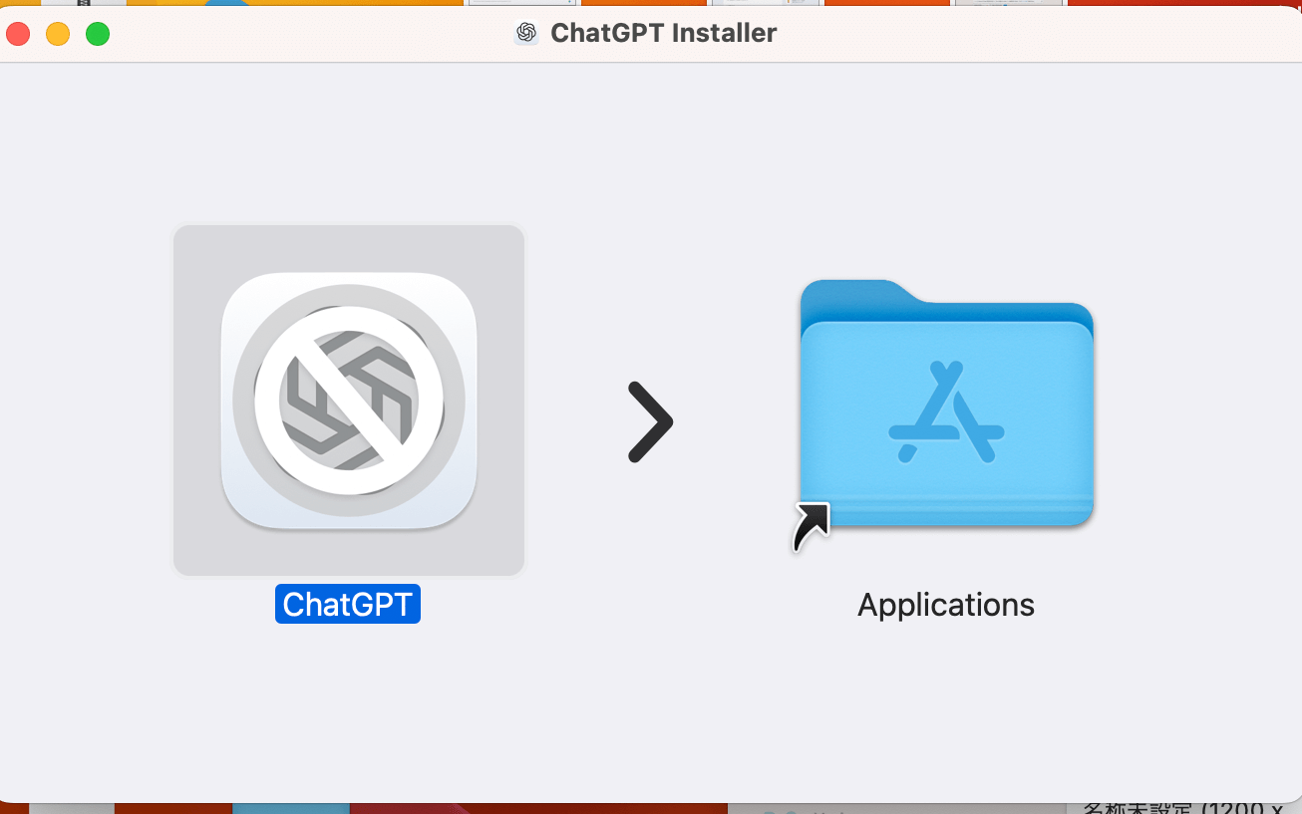
Task: Maximize the installer window with green button
Action: (x=98, y=34)
